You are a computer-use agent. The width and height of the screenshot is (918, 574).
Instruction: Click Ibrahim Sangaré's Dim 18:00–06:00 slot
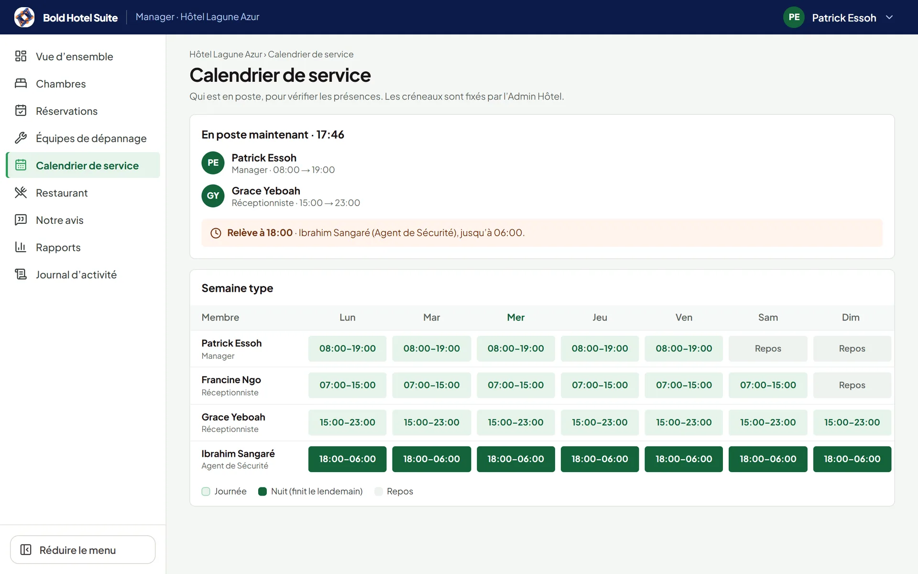pos(852,459)
